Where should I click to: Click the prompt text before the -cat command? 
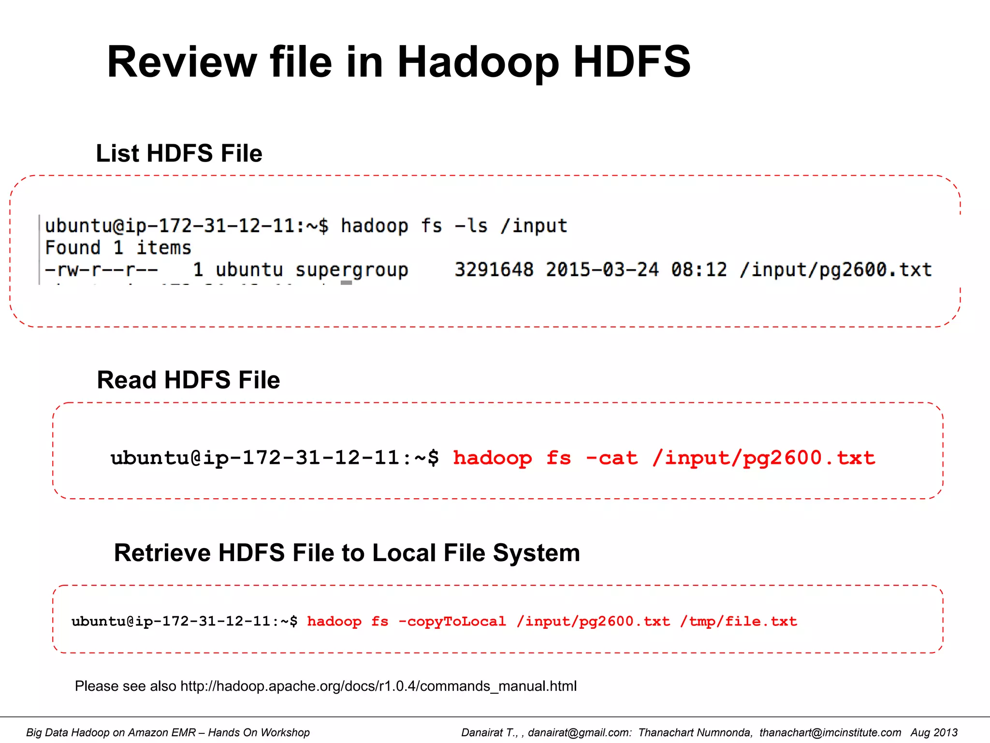275,458
